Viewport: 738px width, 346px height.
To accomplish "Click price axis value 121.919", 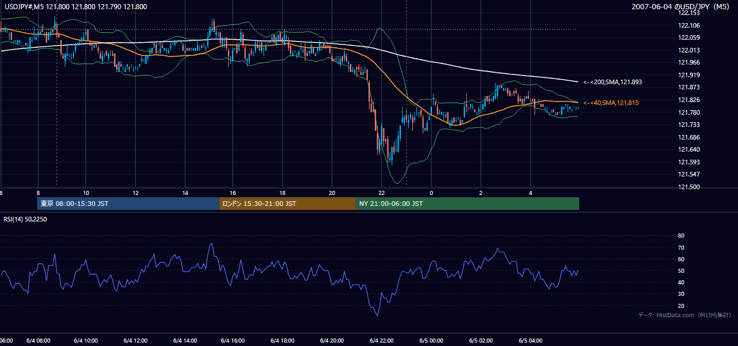I will [x=688, y=75].
